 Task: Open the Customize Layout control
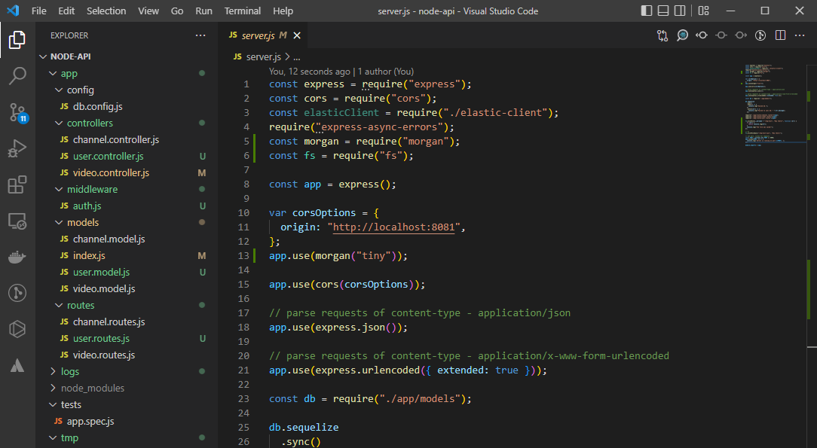(x=703, y=11)
